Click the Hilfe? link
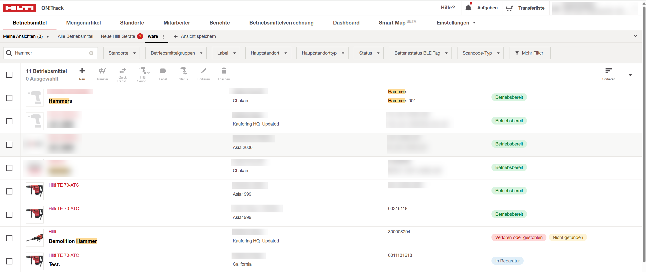 coord(448,8)
